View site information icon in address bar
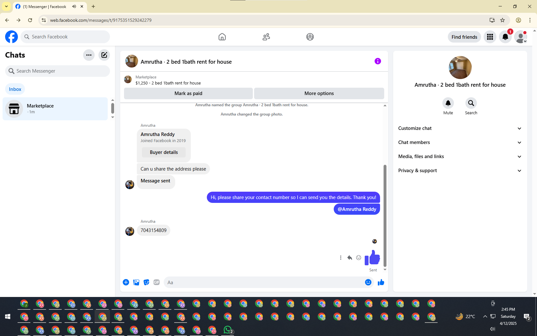The height and width of the screenshot is (336, 537). 44,20
